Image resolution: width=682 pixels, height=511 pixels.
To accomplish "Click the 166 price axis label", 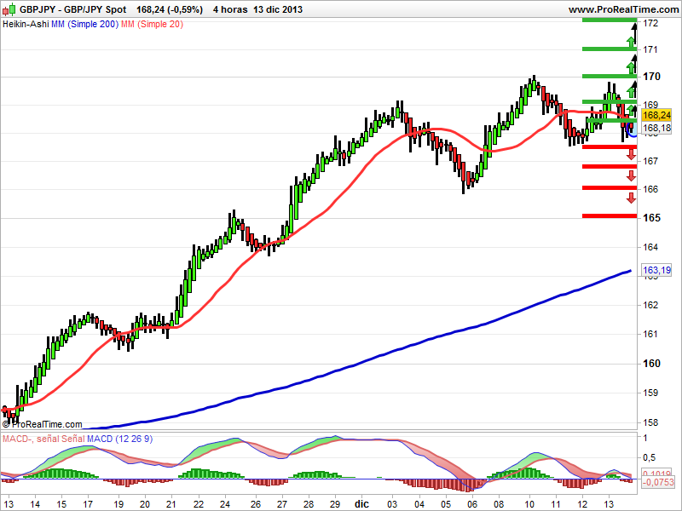I will coord(650,189).
